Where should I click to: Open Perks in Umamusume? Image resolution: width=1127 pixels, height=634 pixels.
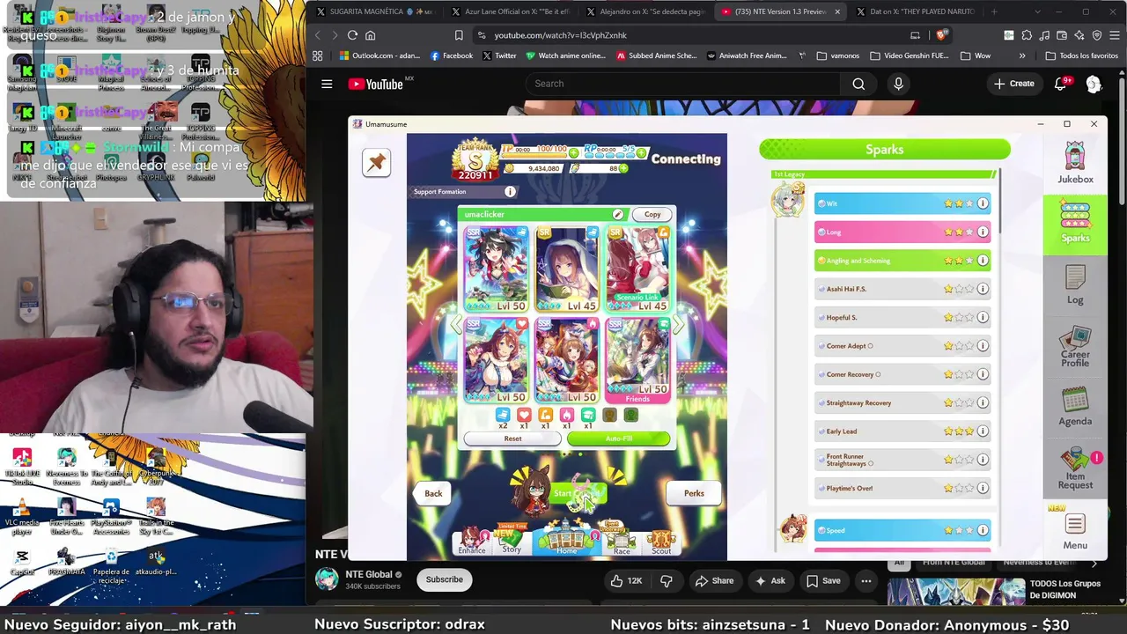point(694,493)
